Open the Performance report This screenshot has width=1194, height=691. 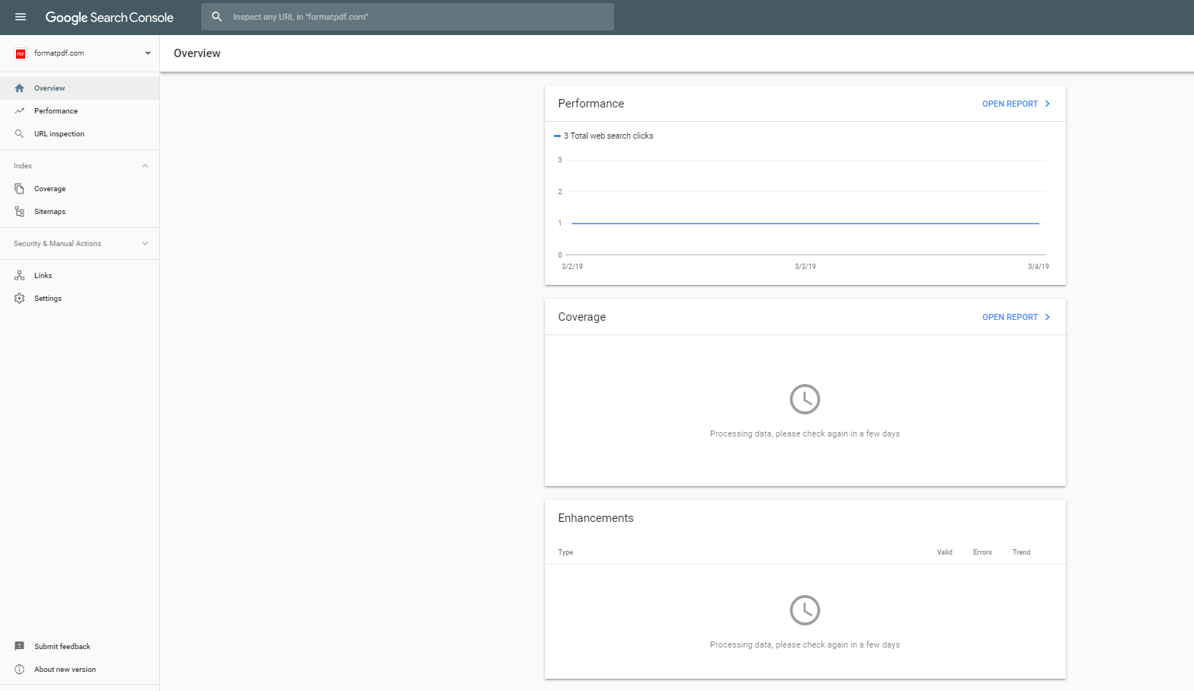(x=1010, y=104)
